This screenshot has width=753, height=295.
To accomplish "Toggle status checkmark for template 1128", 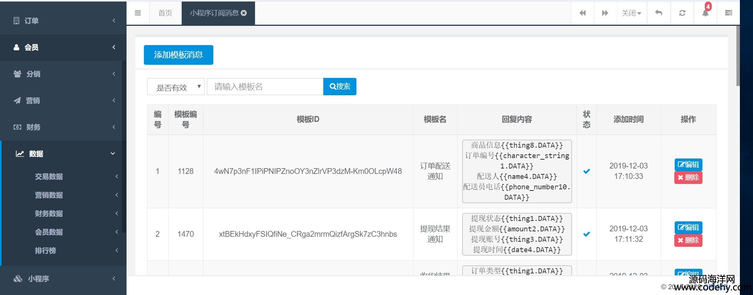I will tap(586, 171).
